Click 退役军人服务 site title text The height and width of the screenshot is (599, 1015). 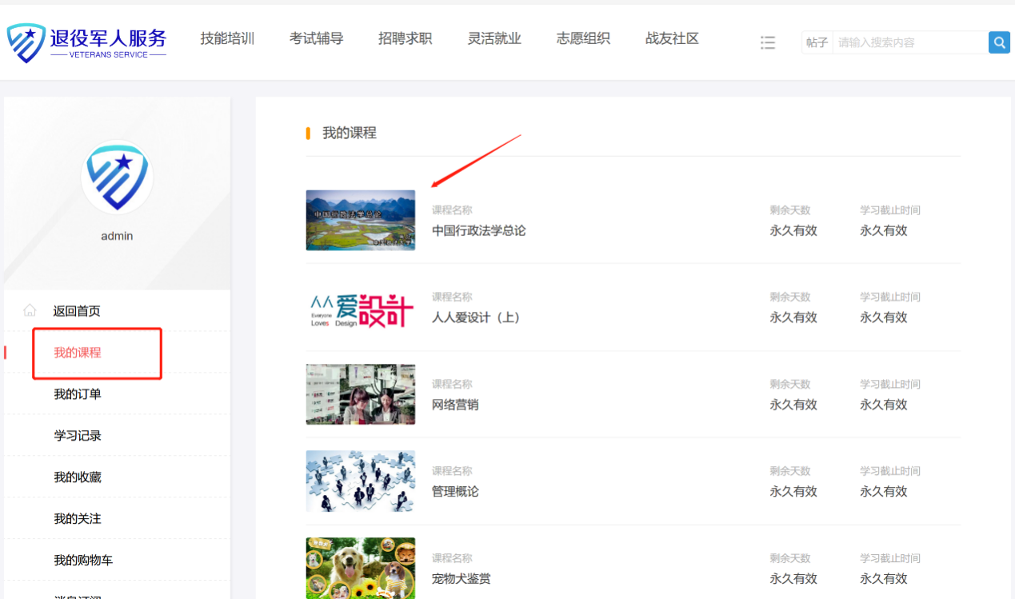point(108,38)
